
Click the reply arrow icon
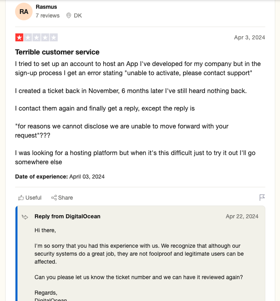25,217
